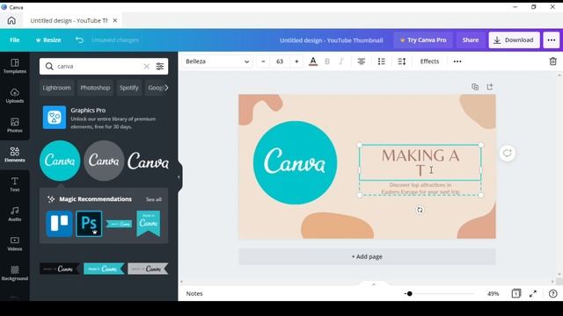Open the Templates sidebar panel
The width and height of the screenshot is (563, 316).
click(x=15, y=66)
